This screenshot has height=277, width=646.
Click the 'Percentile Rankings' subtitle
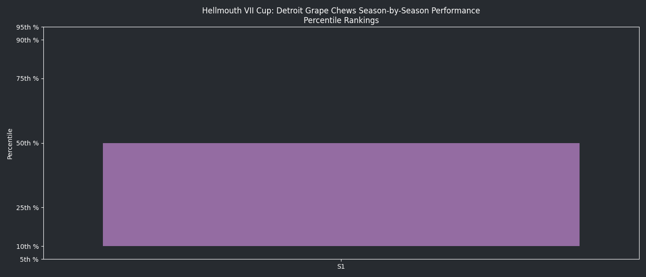click(341, 20)
